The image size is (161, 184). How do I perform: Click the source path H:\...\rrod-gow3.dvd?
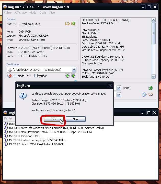point(27,24)
